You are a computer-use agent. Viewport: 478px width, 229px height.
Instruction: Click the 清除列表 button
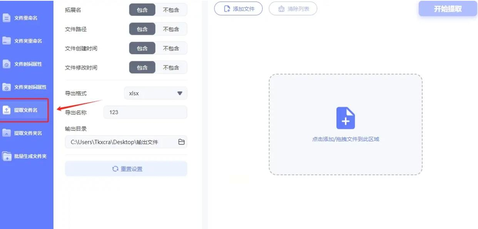coord(293,9)
